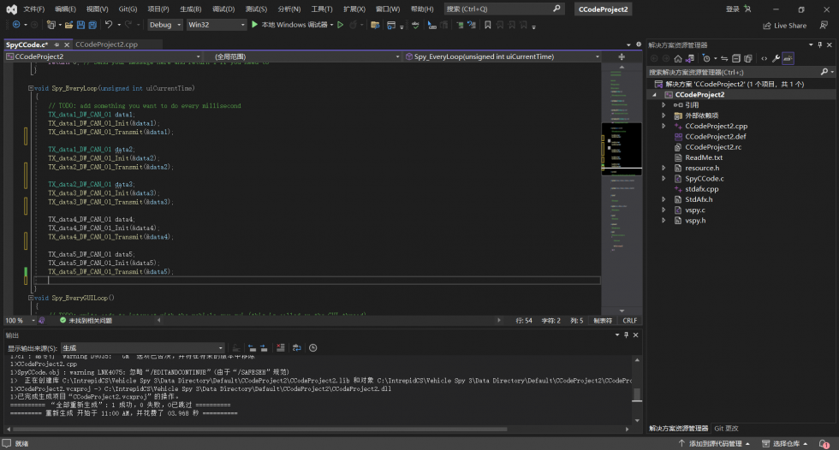Viewport: 839px width, 450px height.
Task: Toggle the Preview Selected Items button in Solution Explorer
Action: [788, 58]
